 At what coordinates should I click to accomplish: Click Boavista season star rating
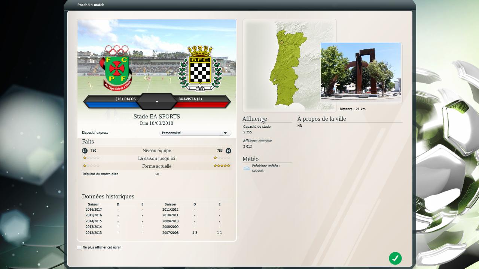point(222,158)
